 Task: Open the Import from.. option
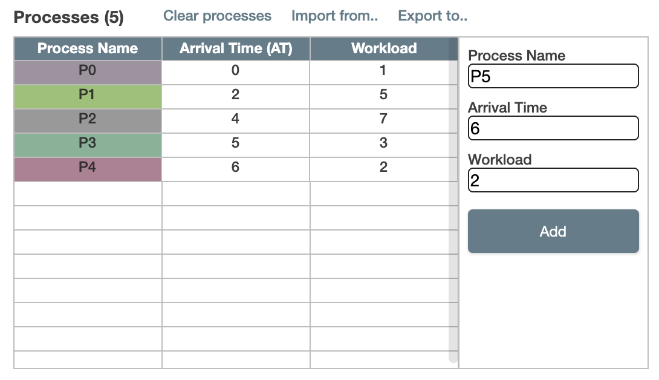[x=334, y=16]
